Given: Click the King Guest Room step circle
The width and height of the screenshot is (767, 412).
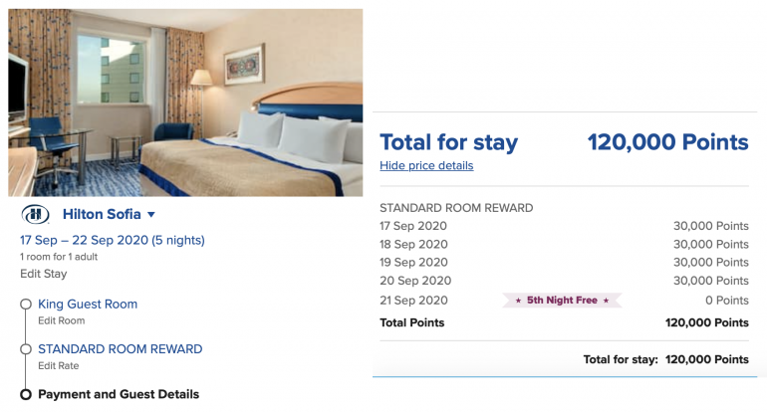Looking at the screenshot, I should (x=26, y=305).
